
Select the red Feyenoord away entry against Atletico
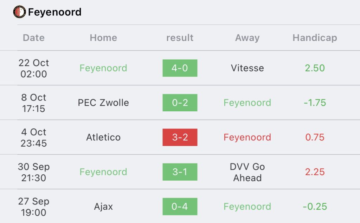pos(247,138)
